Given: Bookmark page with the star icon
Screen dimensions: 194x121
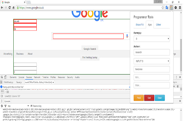Looking at the screenshot, I should point(163,8).
